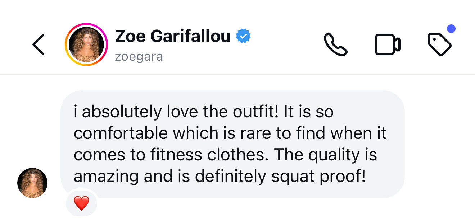Click the small avatar beside the message
The image size is (475, 221).
[x=32, y=183]
